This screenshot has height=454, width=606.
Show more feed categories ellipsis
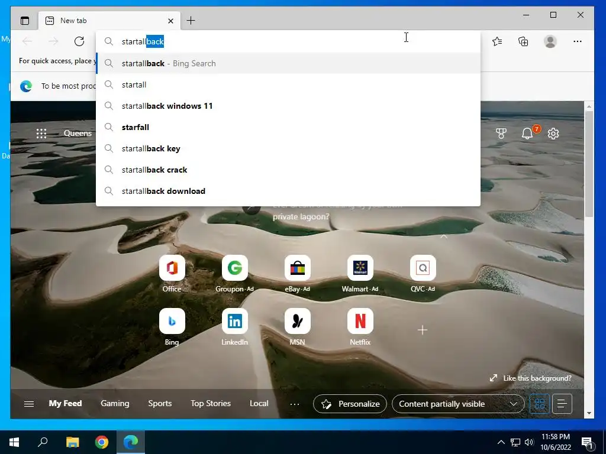click(295, 404)
